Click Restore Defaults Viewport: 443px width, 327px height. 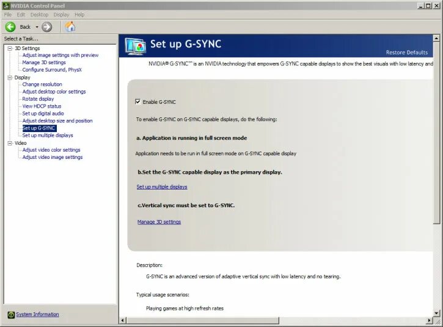(x=407, y=53)
